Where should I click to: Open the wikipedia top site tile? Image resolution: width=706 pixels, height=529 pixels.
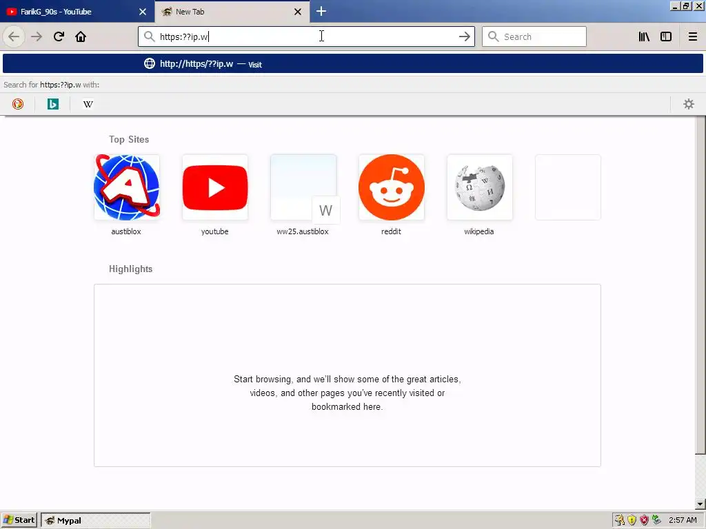pos(480,187)
